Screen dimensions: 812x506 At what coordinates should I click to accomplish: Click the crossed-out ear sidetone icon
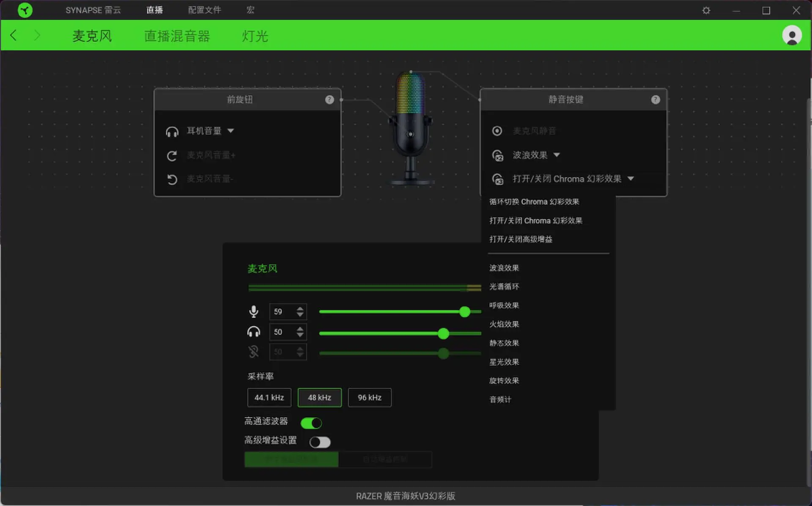click(x=254, y=352)
